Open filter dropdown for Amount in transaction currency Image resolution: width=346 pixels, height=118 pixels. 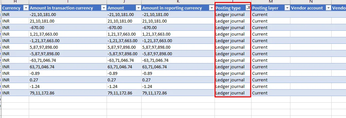pos(104,8)
